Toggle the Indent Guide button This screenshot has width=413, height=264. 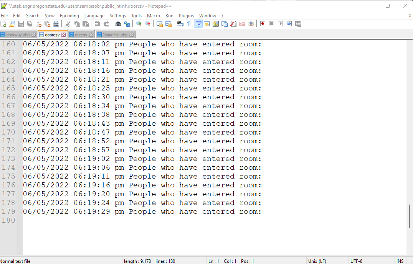coord(198,24)
